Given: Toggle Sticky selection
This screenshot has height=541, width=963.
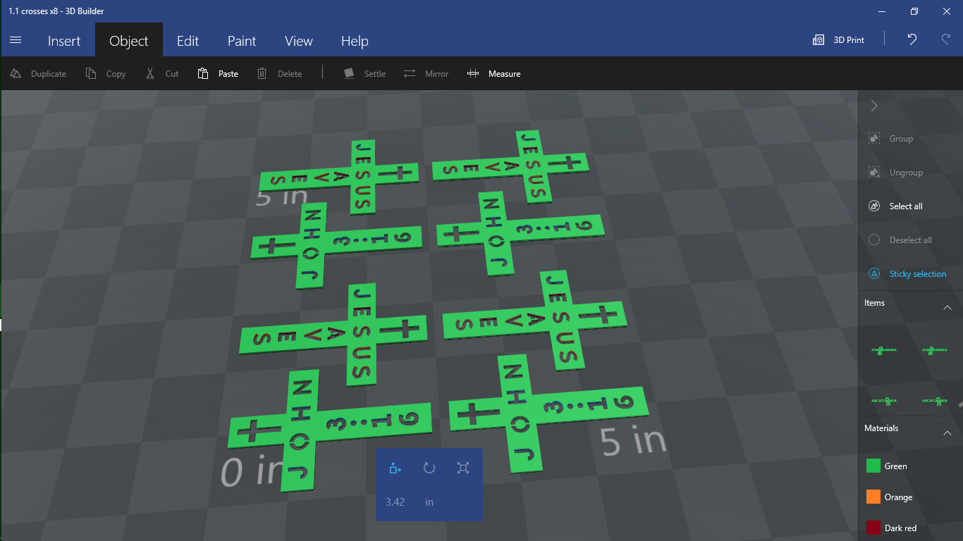Looking at the screenshot, I should (x=907, y=274).
